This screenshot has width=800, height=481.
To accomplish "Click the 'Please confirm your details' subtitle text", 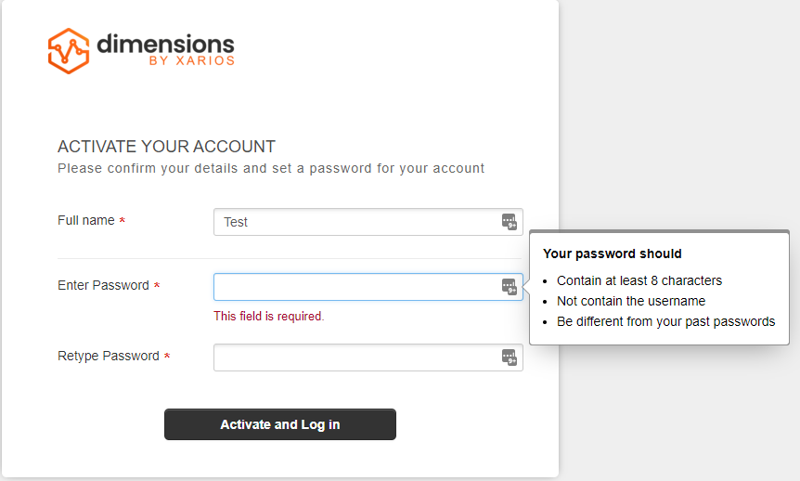I will click(x=271, y=168).
